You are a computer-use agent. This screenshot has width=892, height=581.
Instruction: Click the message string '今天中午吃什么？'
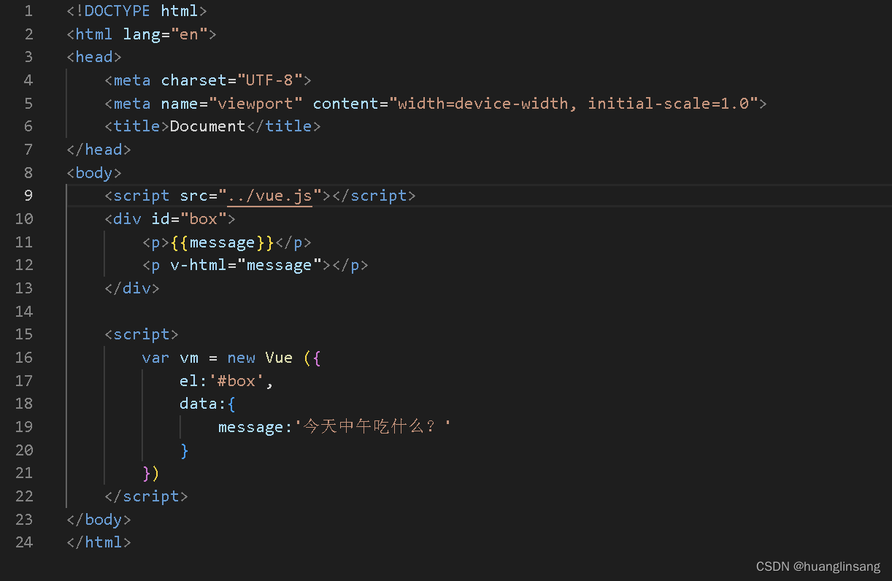coord(372,427)
